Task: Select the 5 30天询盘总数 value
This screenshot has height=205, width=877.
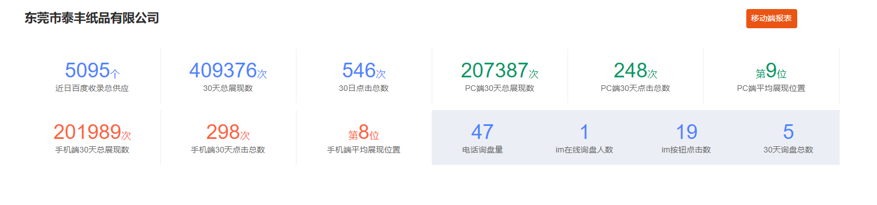Action: point(788,138)
